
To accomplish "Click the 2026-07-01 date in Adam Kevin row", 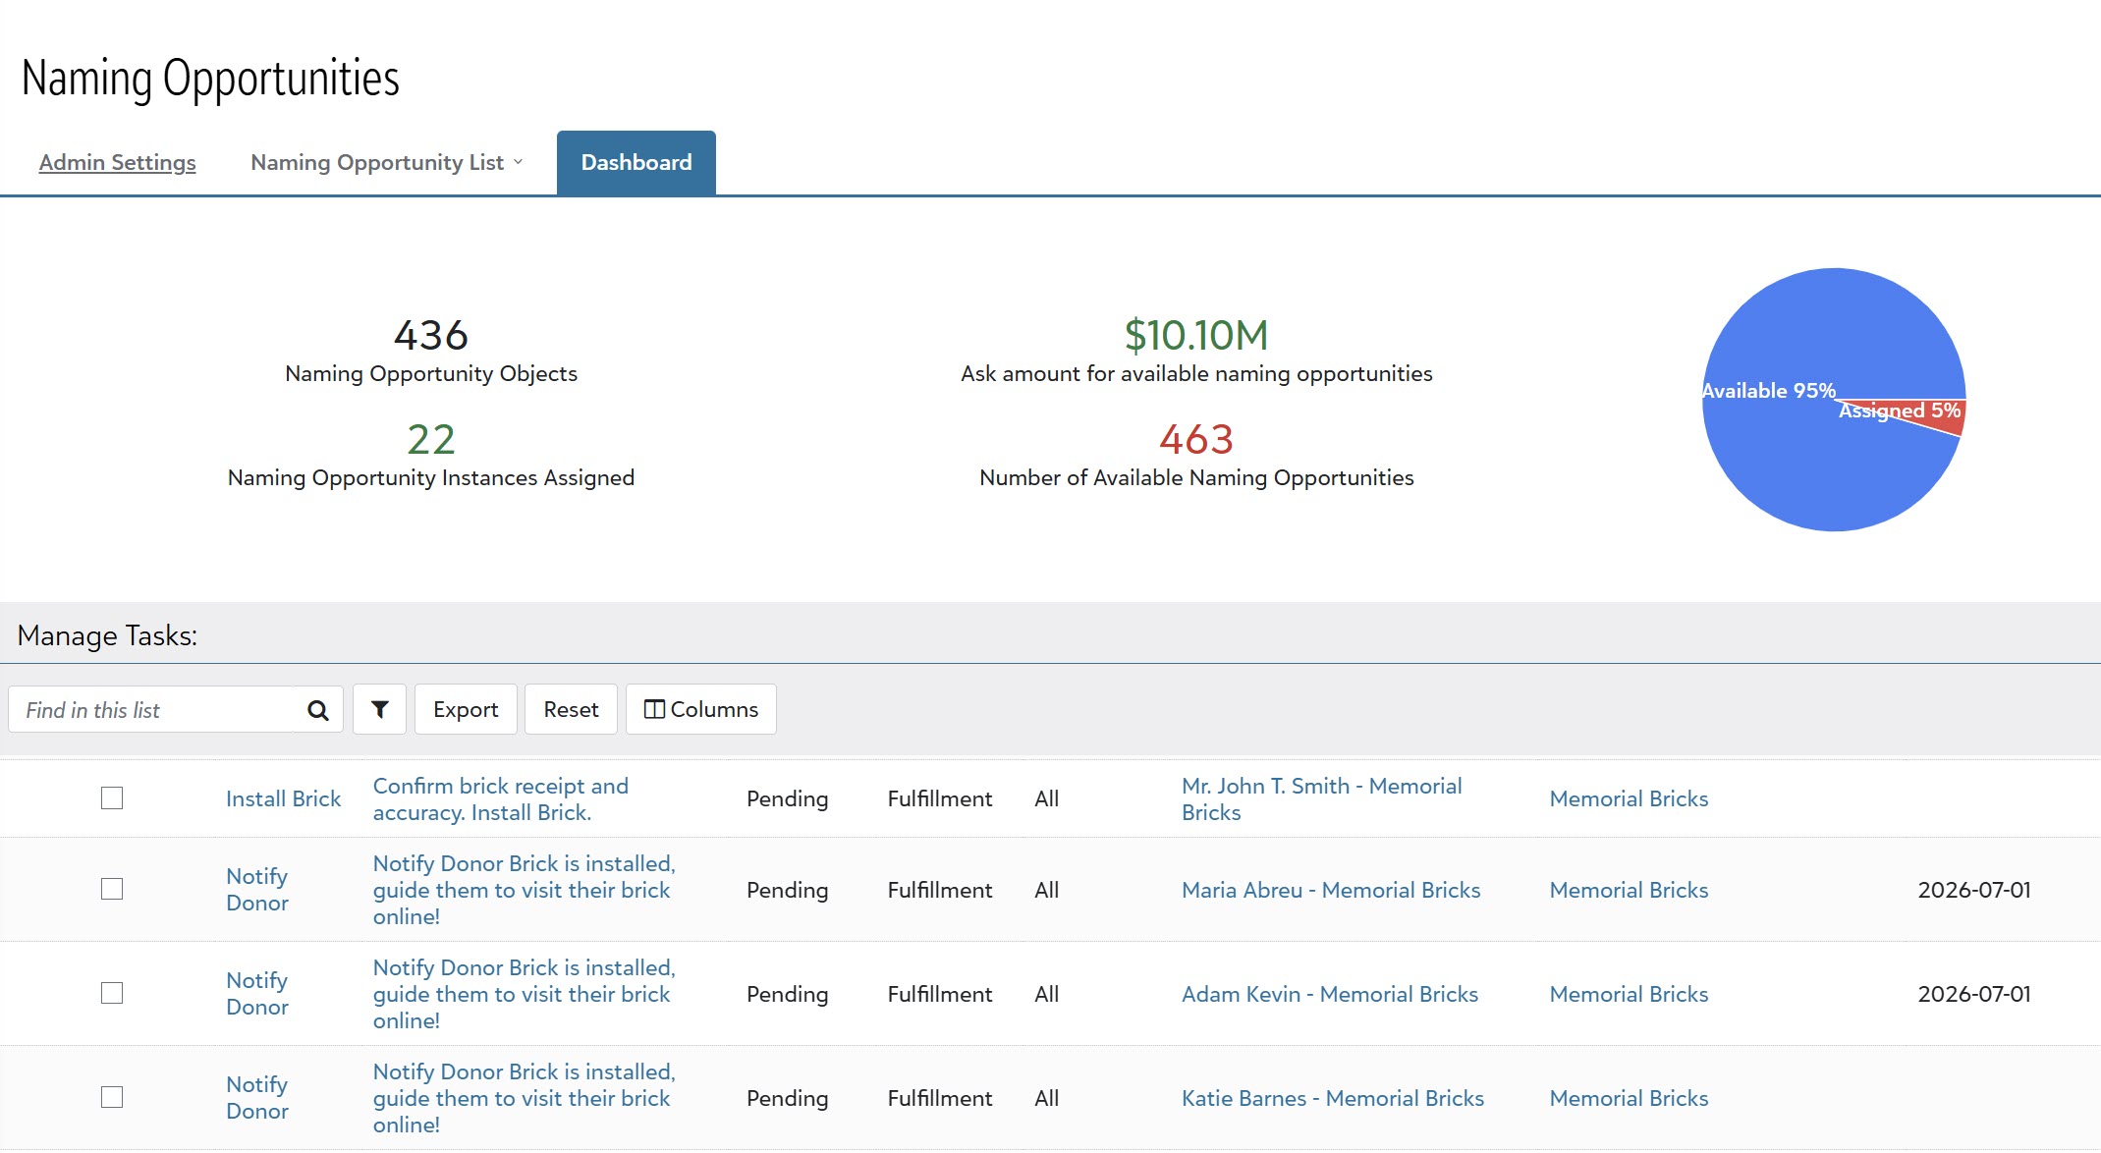I will 1974,994.
